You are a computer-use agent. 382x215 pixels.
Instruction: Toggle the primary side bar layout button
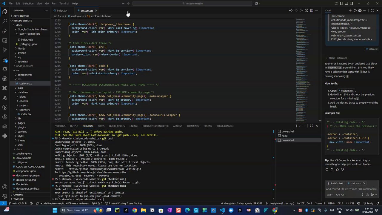tap(341, 4)
